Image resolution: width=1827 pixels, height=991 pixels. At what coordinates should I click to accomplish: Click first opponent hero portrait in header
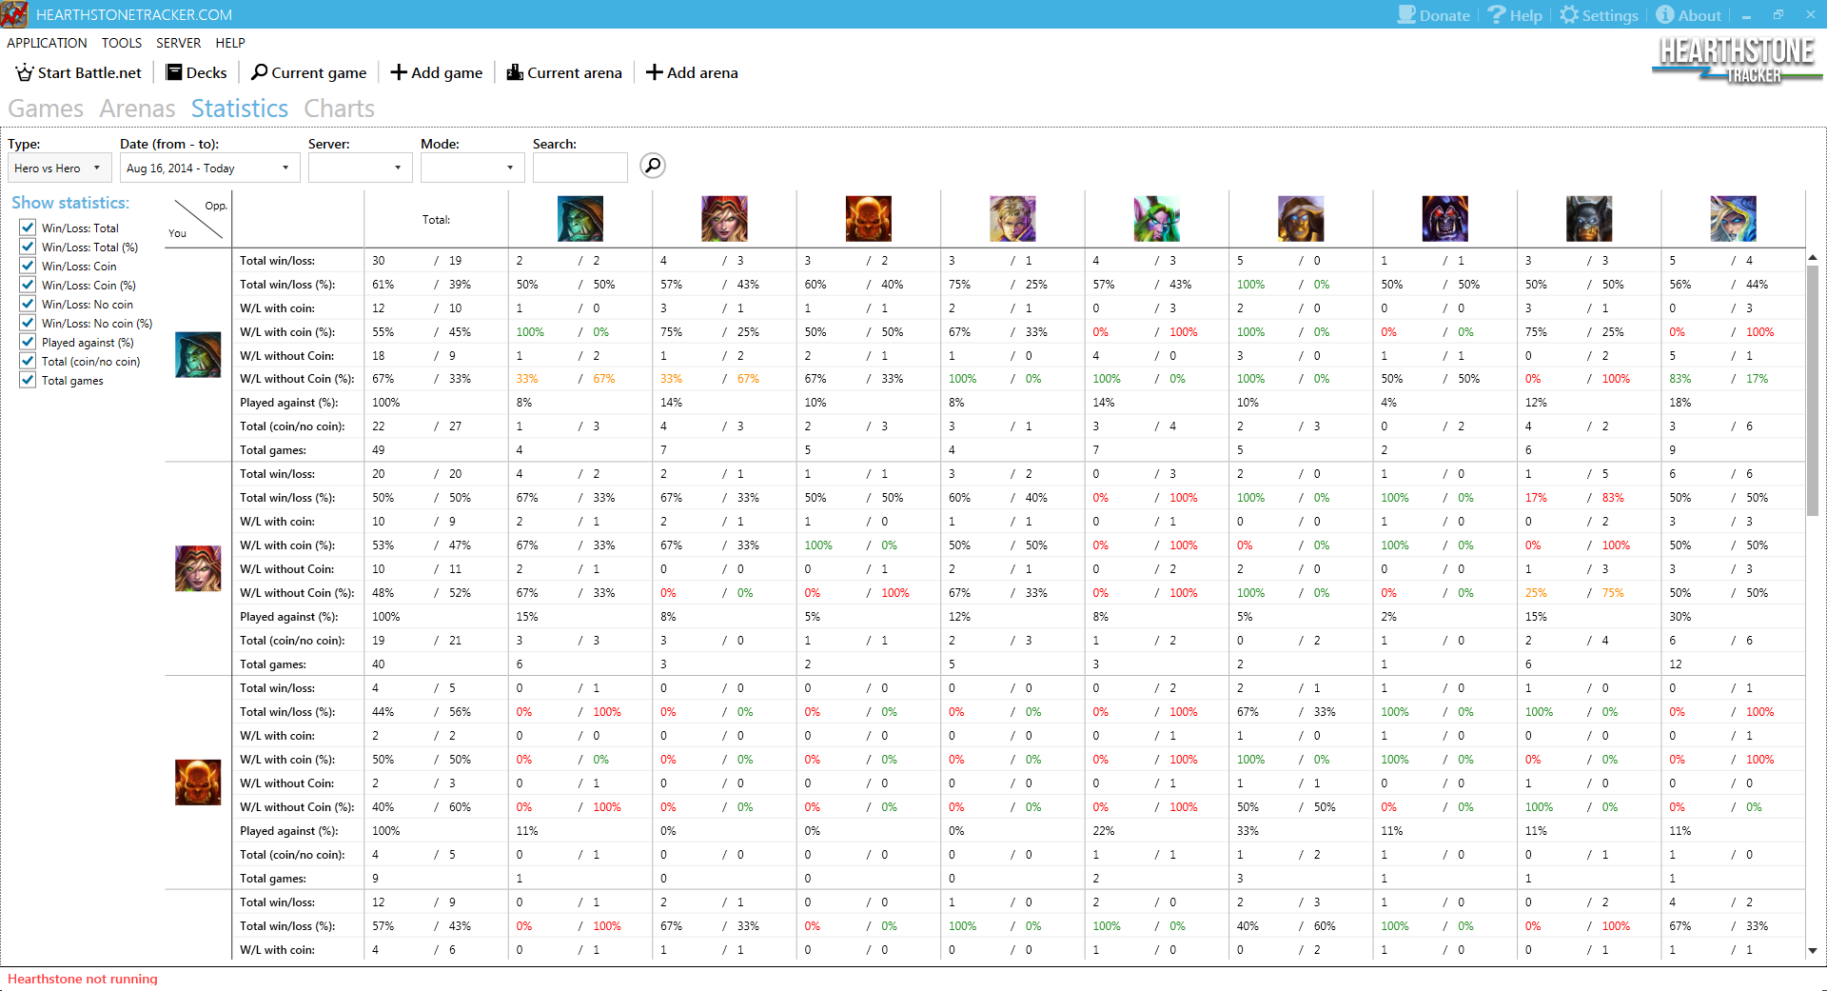point(580,219)
